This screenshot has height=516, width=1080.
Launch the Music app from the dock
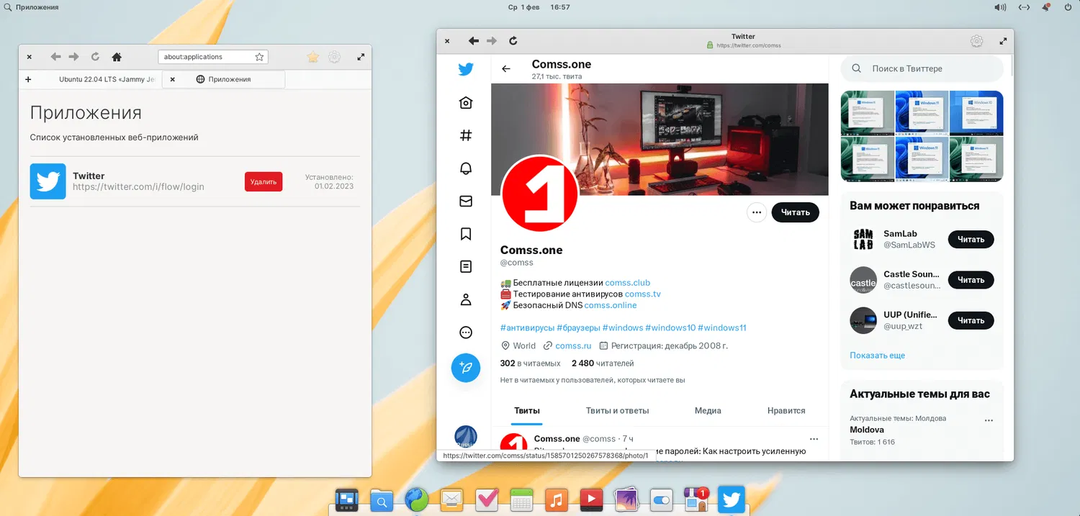557,499
